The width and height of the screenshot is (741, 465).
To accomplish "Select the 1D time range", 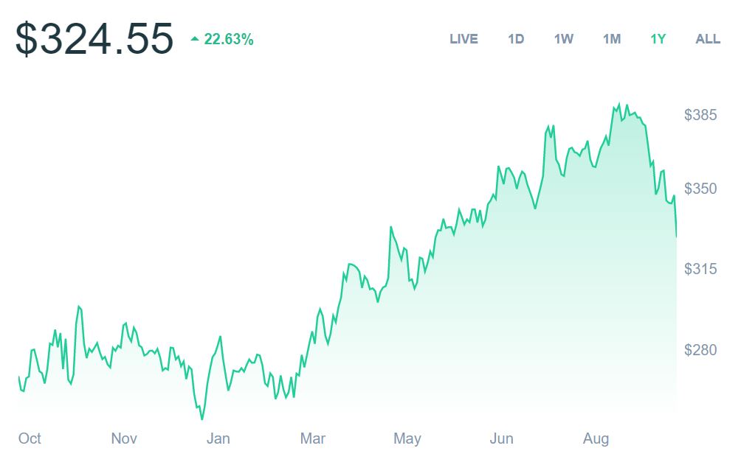I will [516, 39].
